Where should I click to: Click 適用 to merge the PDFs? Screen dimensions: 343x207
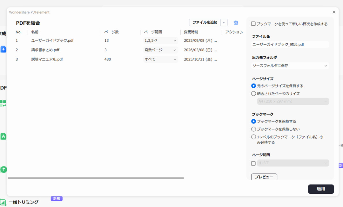click(321, 189)
